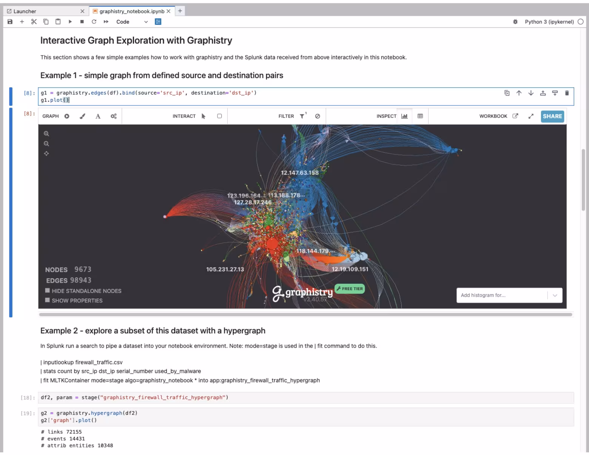Open the filter funnel icon
Viewport: 589px width, 455px height.
pyautogui.click(x=302, y=116)
